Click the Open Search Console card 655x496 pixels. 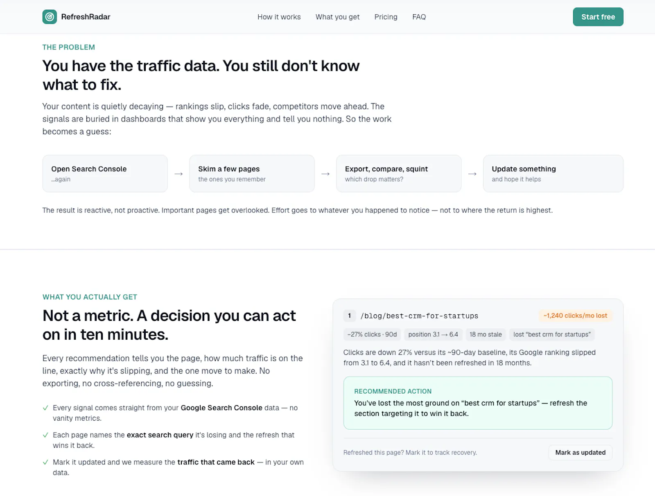point(105,174)
